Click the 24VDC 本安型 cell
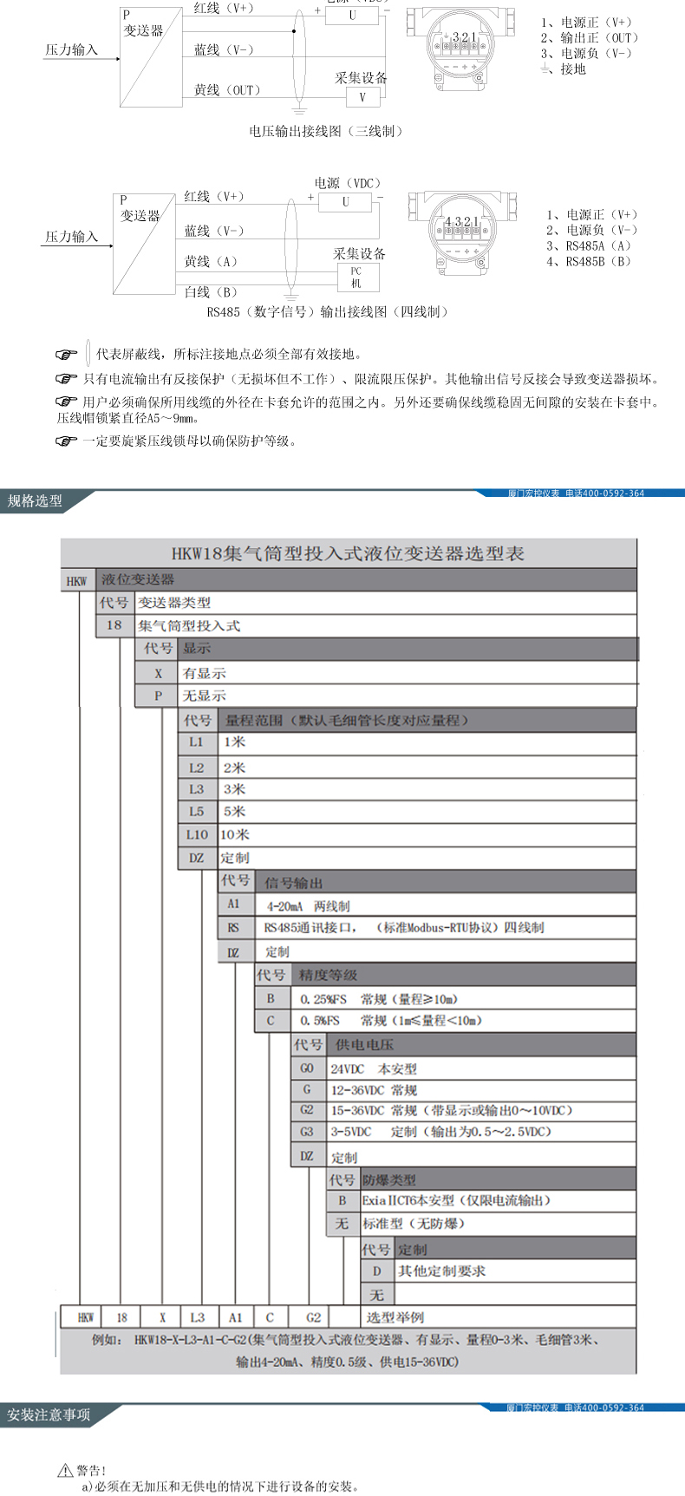The image size is (685, 1496). [480, 1068]
